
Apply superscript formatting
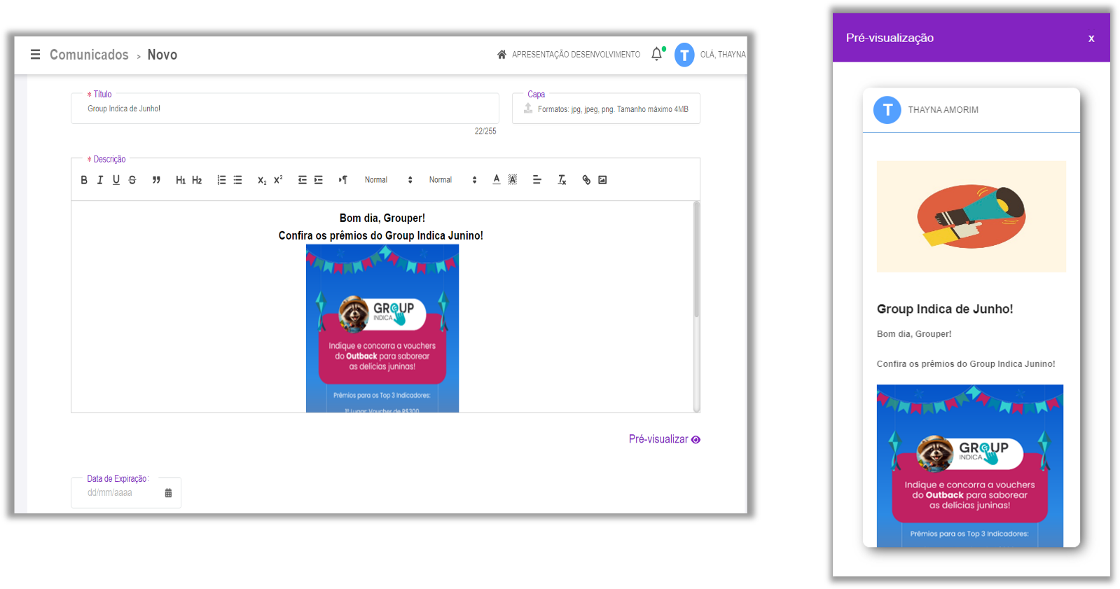[278, 180]
